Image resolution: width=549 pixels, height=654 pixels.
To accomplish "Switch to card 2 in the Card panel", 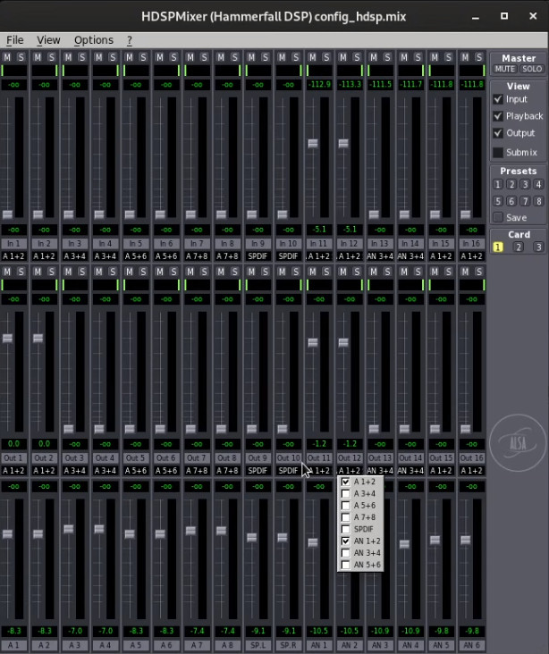I will click(518, 247).
